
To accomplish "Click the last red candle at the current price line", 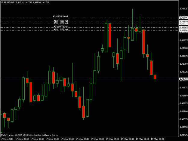I will [155, 77].
